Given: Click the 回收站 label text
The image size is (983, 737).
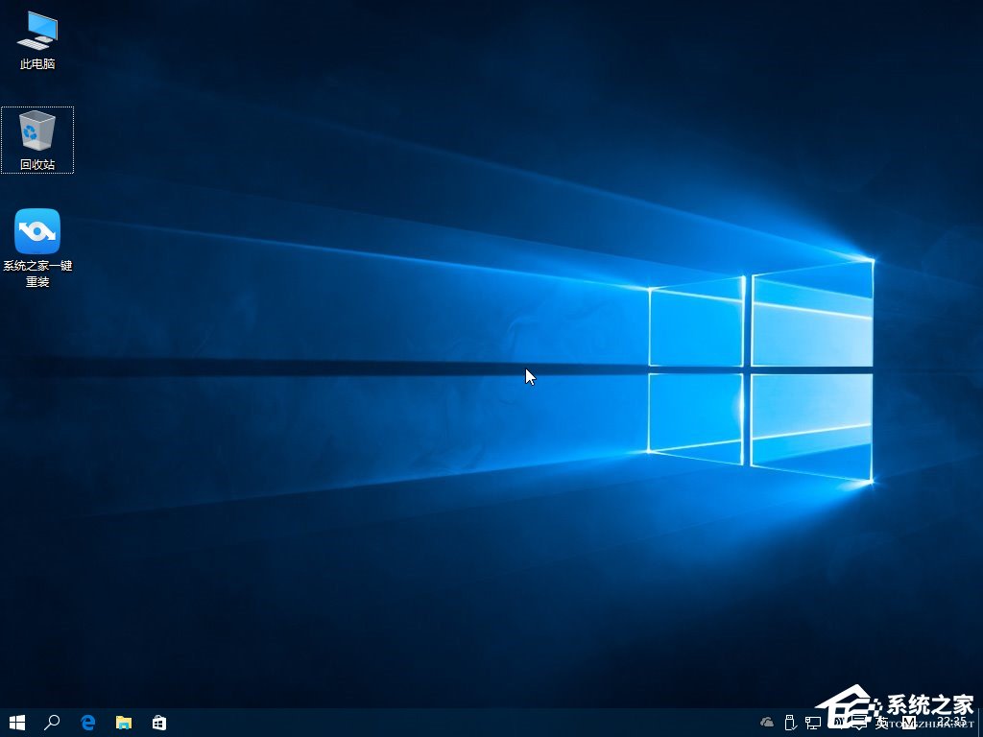Looking at the screenshot, I should [36, 164].
